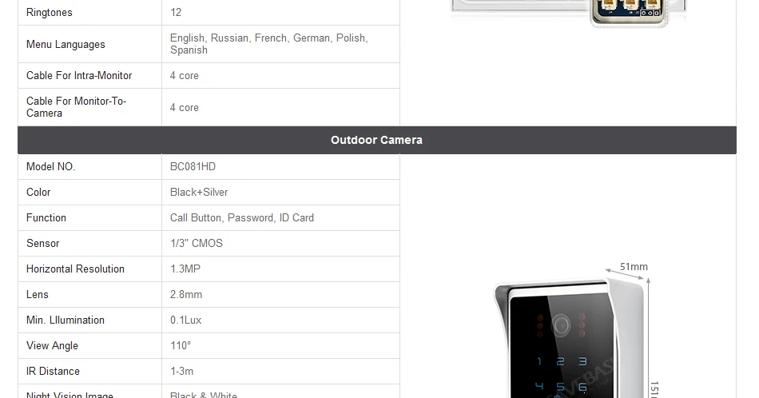This screenshot has height=398, width=759.
Task: Select the 0.1Lux illumination value
Action: pyautogui.click(x=185, y=320)
